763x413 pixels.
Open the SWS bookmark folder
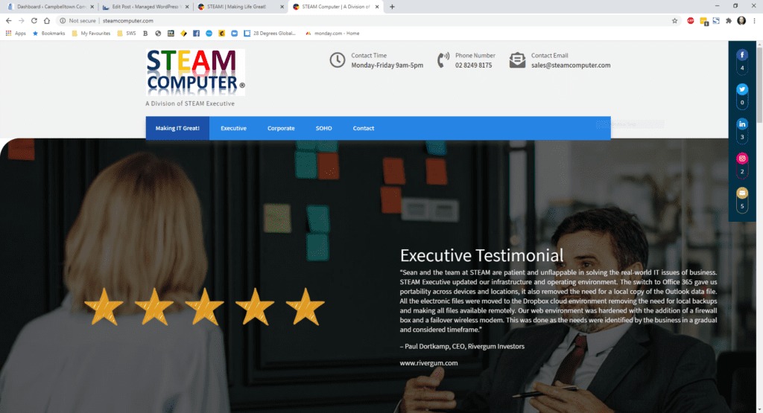click(127, 33)
